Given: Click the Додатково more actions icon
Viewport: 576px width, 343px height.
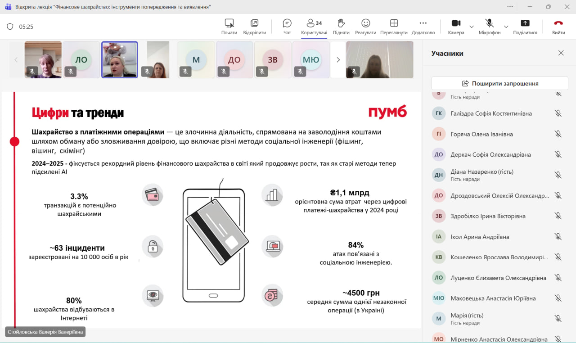Looking at the screenshot, I should 423,26.
